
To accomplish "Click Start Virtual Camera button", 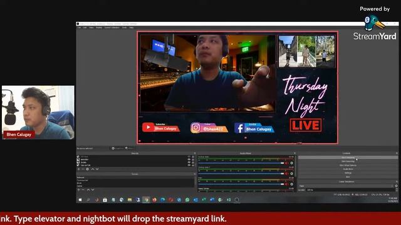I will (x=348, y=165).
